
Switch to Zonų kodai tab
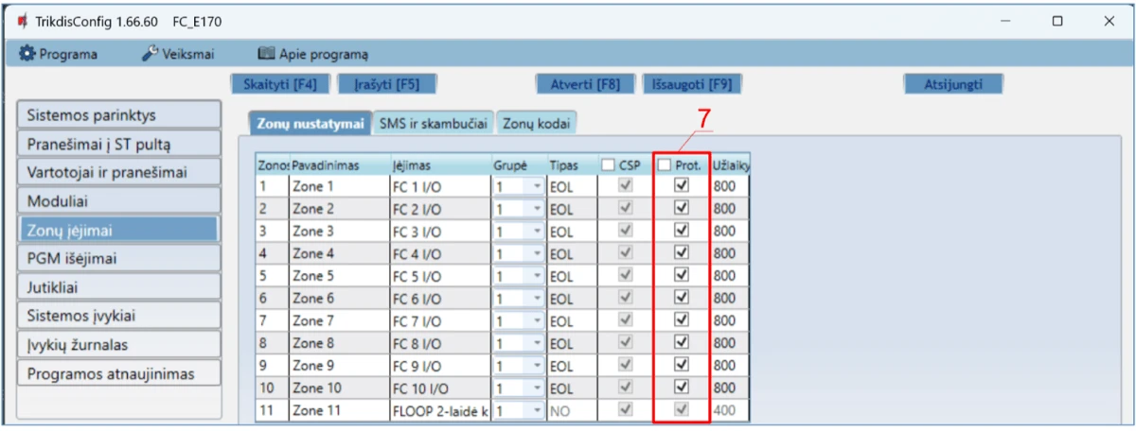pos(536,123)
